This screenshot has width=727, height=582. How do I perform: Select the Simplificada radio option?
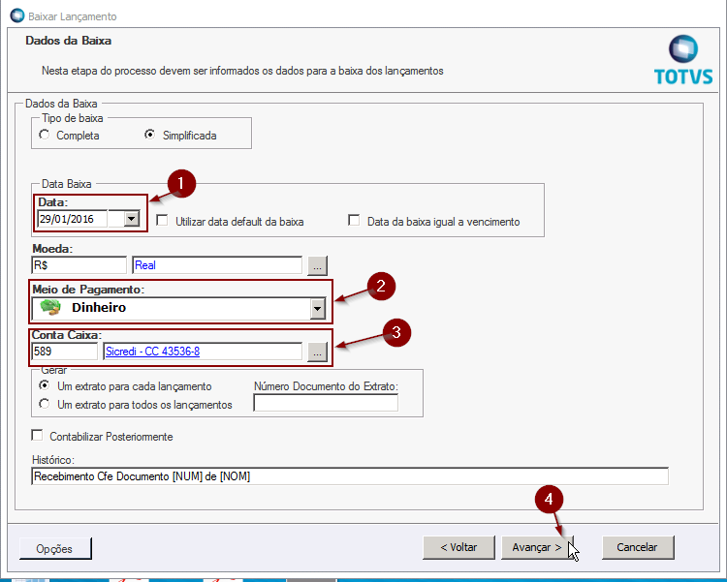click(x=150, y=136)
